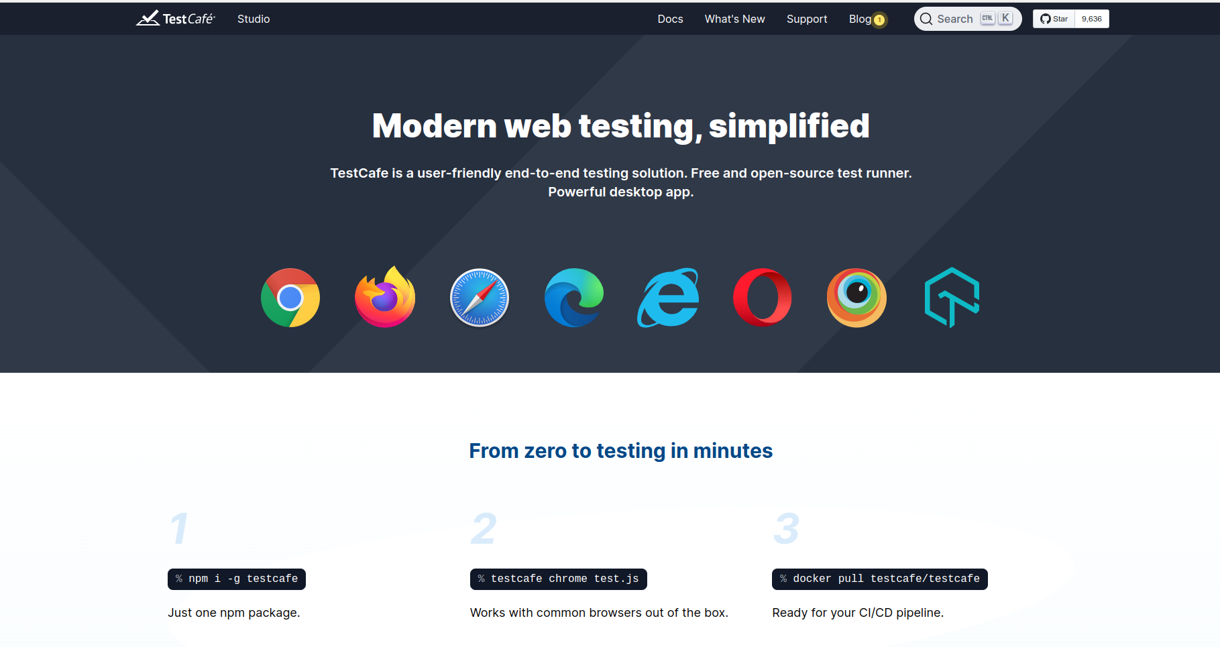Select the BrowserStack eye icon

tap(856, 298)
